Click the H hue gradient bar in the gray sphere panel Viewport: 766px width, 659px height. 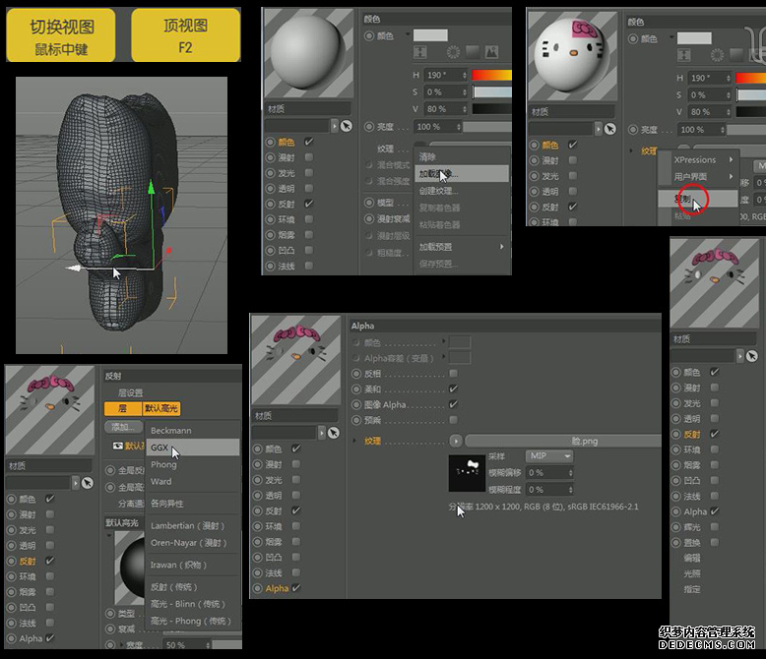[x=491, y=75]
